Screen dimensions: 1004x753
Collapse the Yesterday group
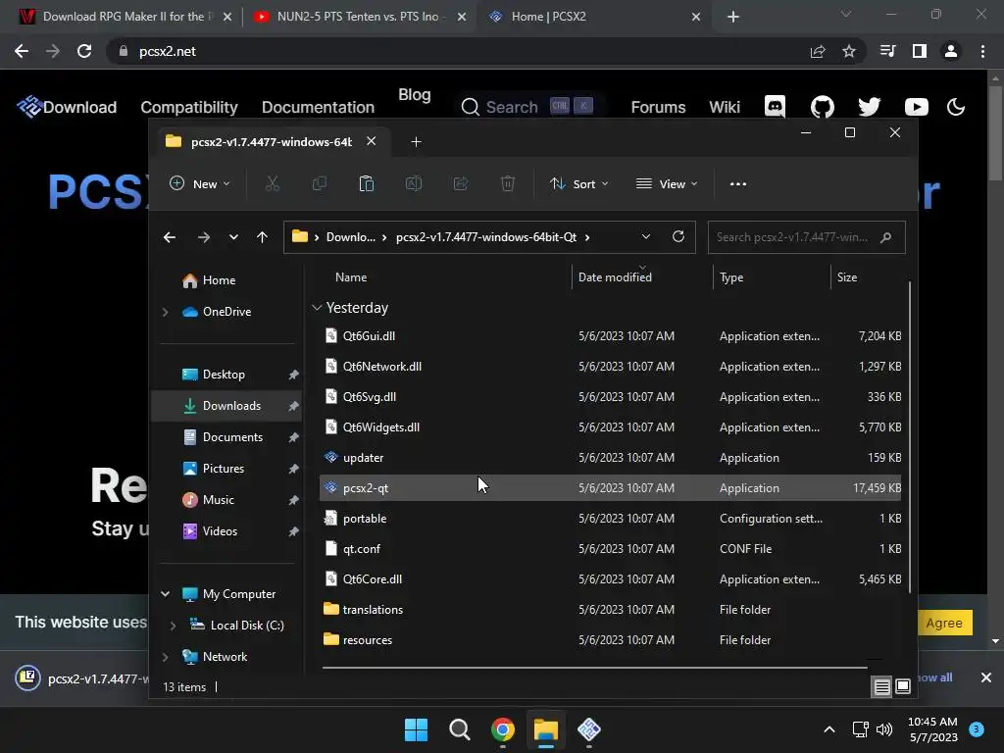tap(317, 308)
